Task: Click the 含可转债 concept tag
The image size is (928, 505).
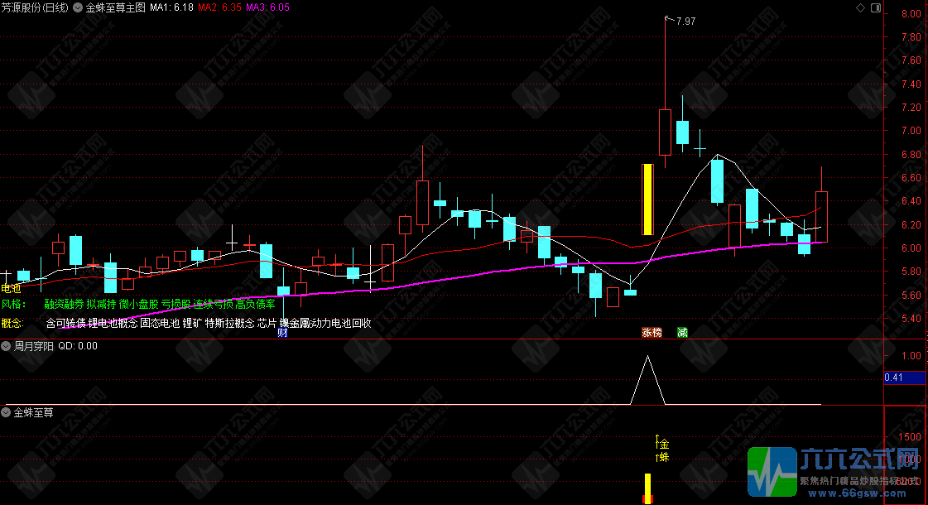Action: point(65,323)
